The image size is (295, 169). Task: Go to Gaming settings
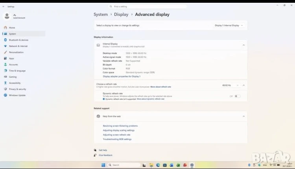(x=13, y=77)
